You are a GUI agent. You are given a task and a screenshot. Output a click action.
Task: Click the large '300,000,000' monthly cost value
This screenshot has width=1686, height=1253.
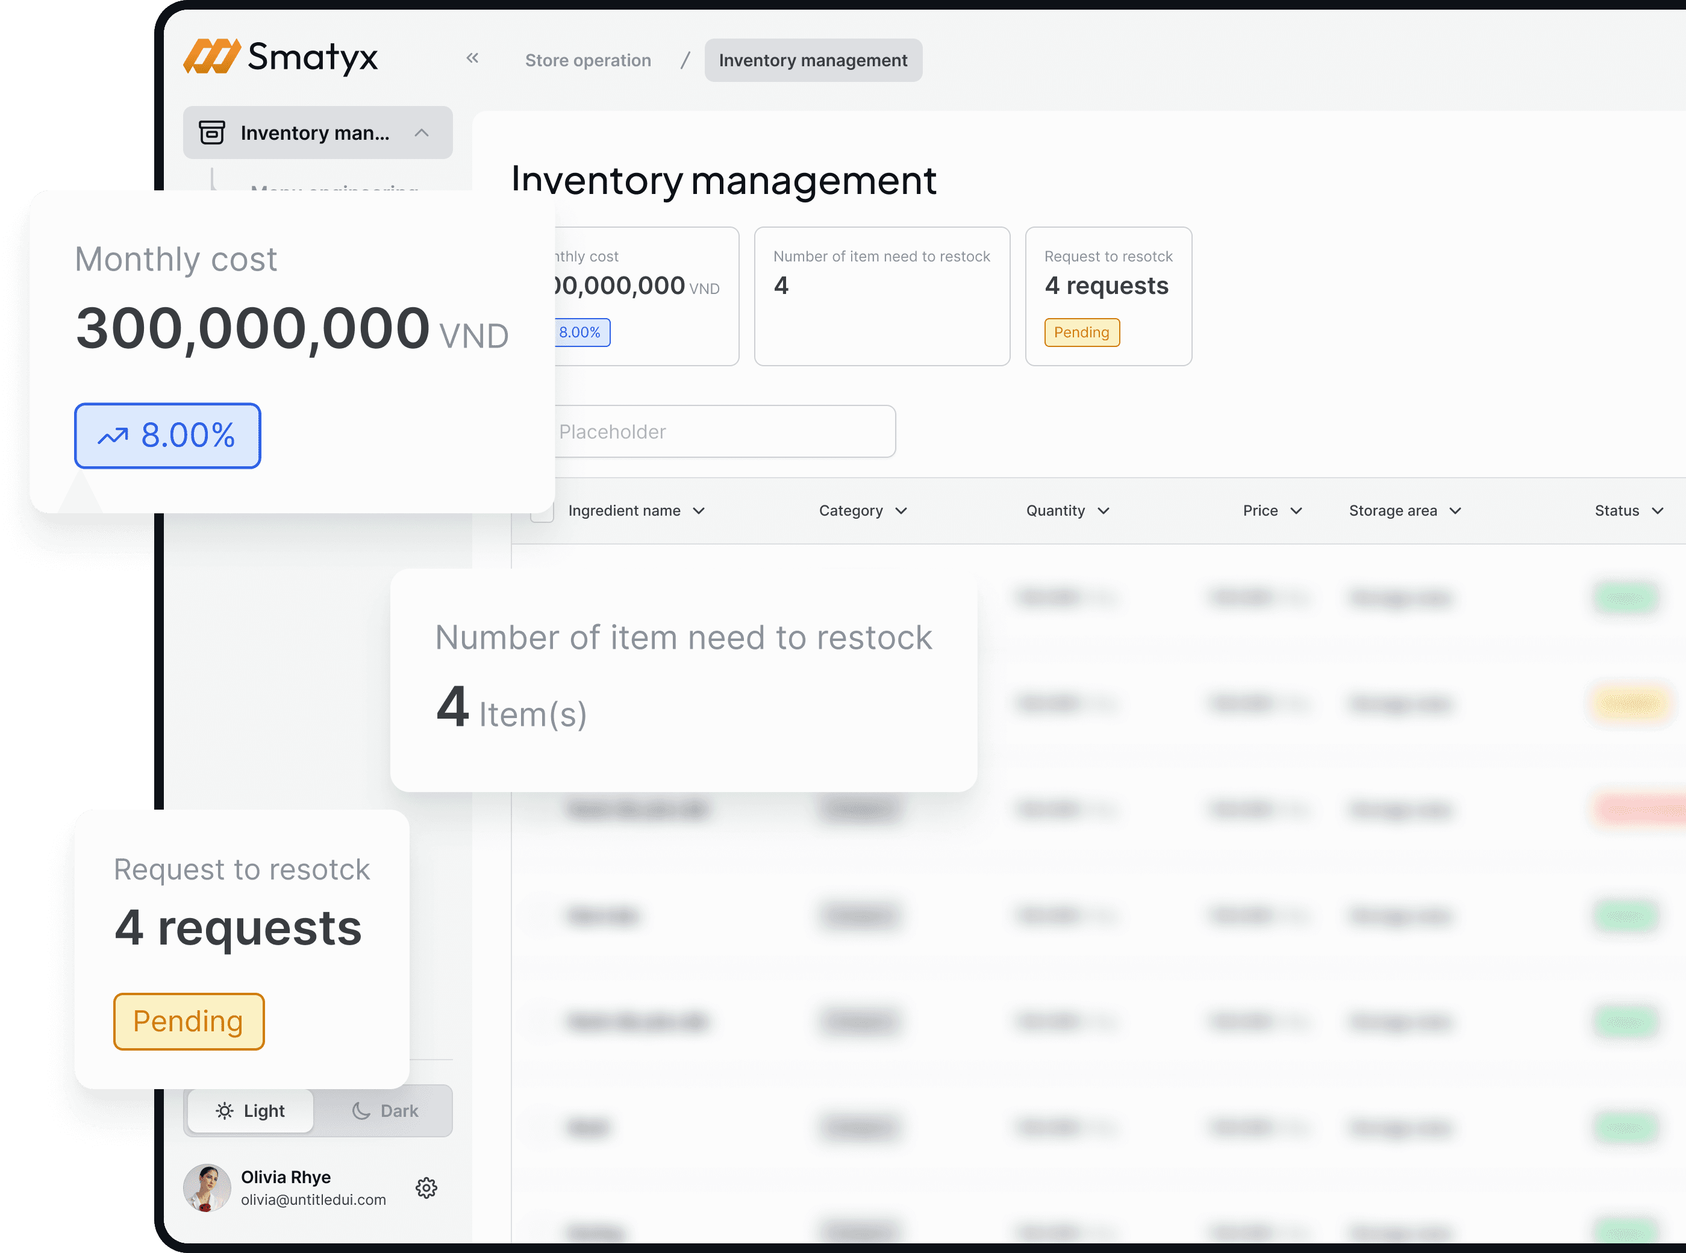pyautogui.click(x=252, y=328)
